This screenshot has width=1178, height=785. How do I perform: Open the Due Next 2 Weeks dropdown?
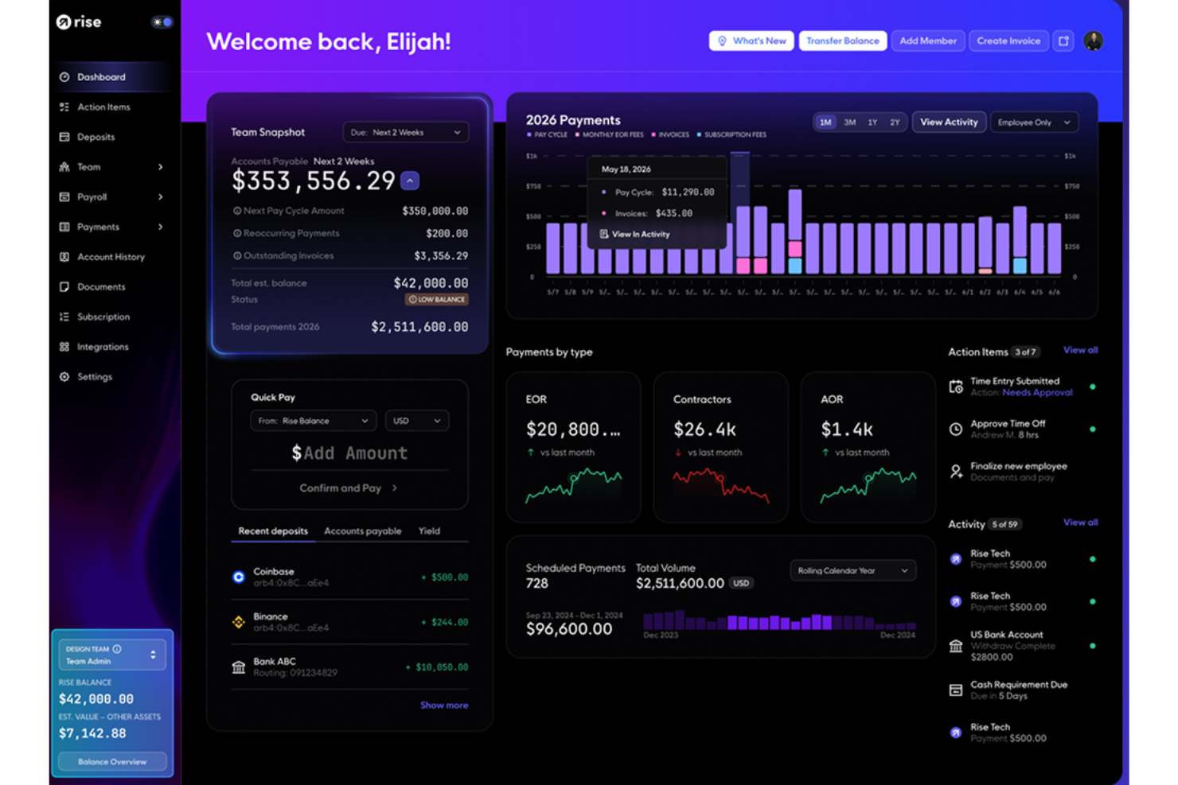405,133
